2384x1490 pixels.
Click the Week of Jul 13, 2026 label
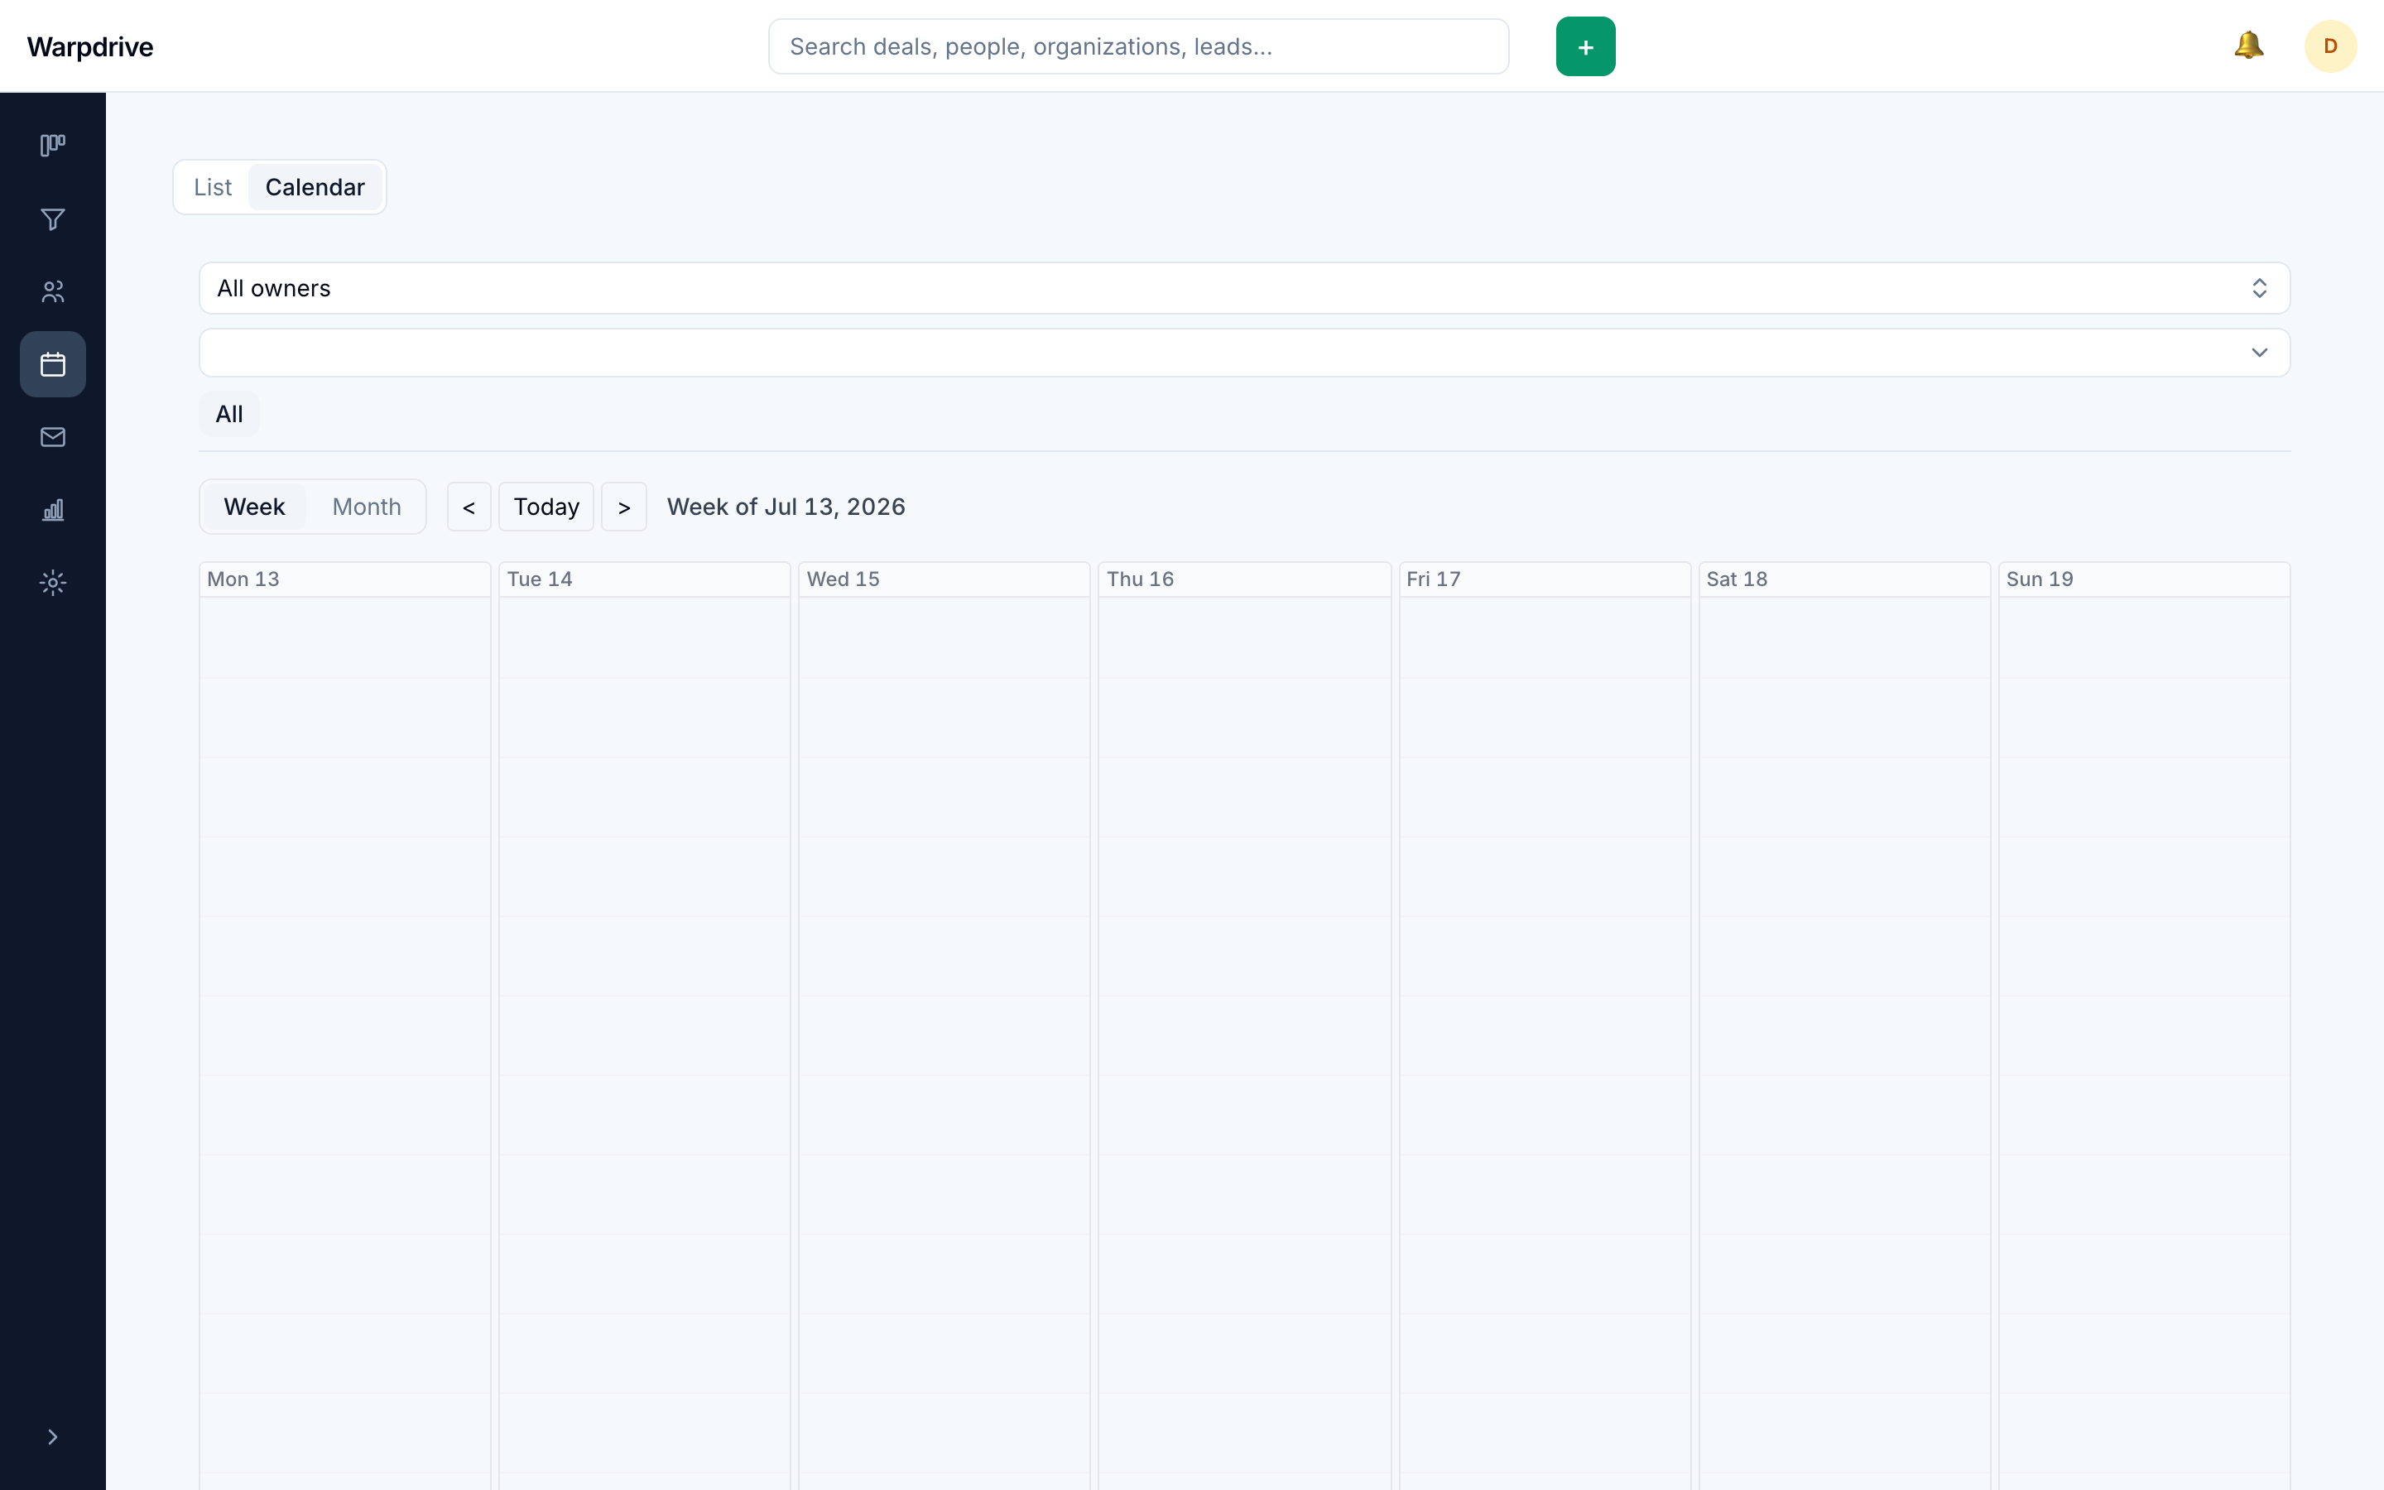click(x=786, y=507)
